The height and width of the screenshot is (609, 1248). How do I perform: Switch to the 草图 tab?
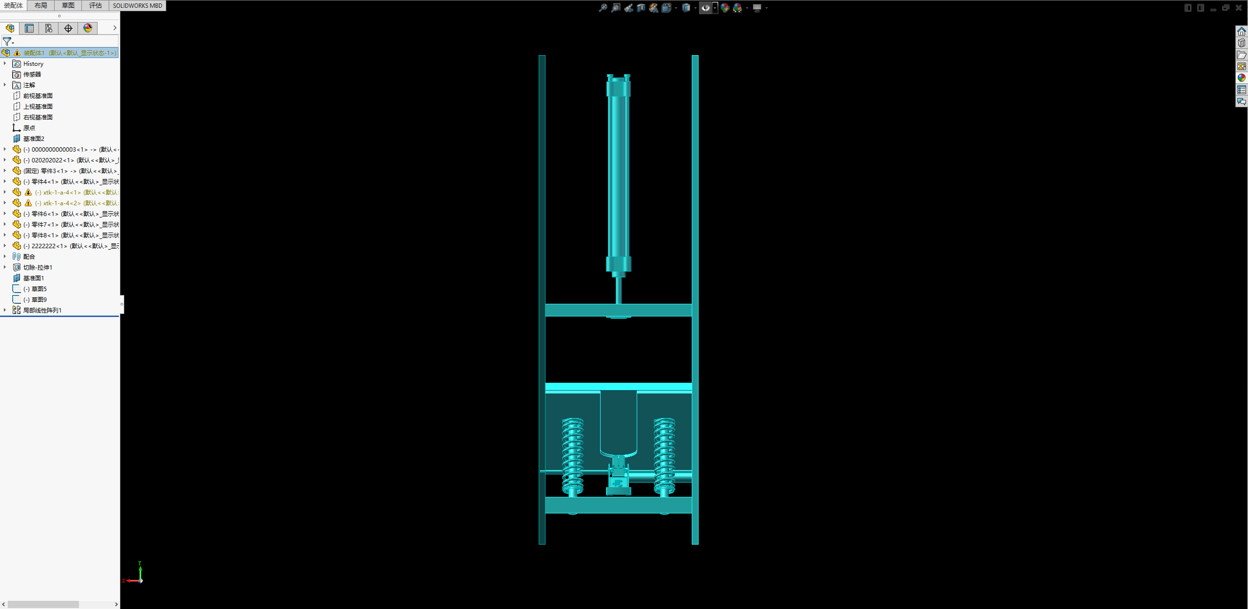tap(68, 5)
